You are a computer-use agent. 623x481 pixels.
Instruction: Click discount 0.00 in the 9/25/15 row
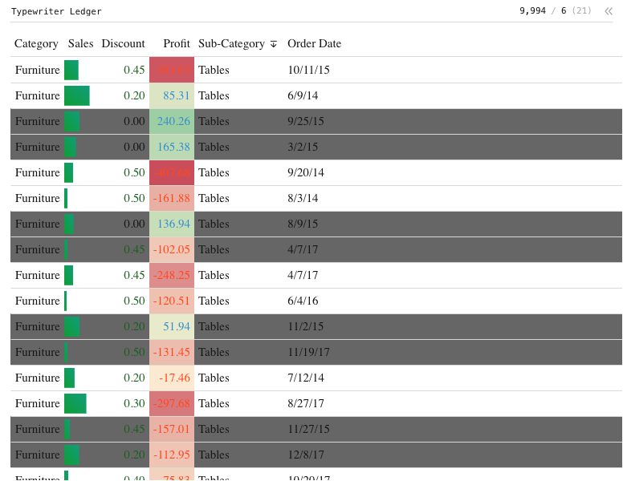[x=134, y=121]
